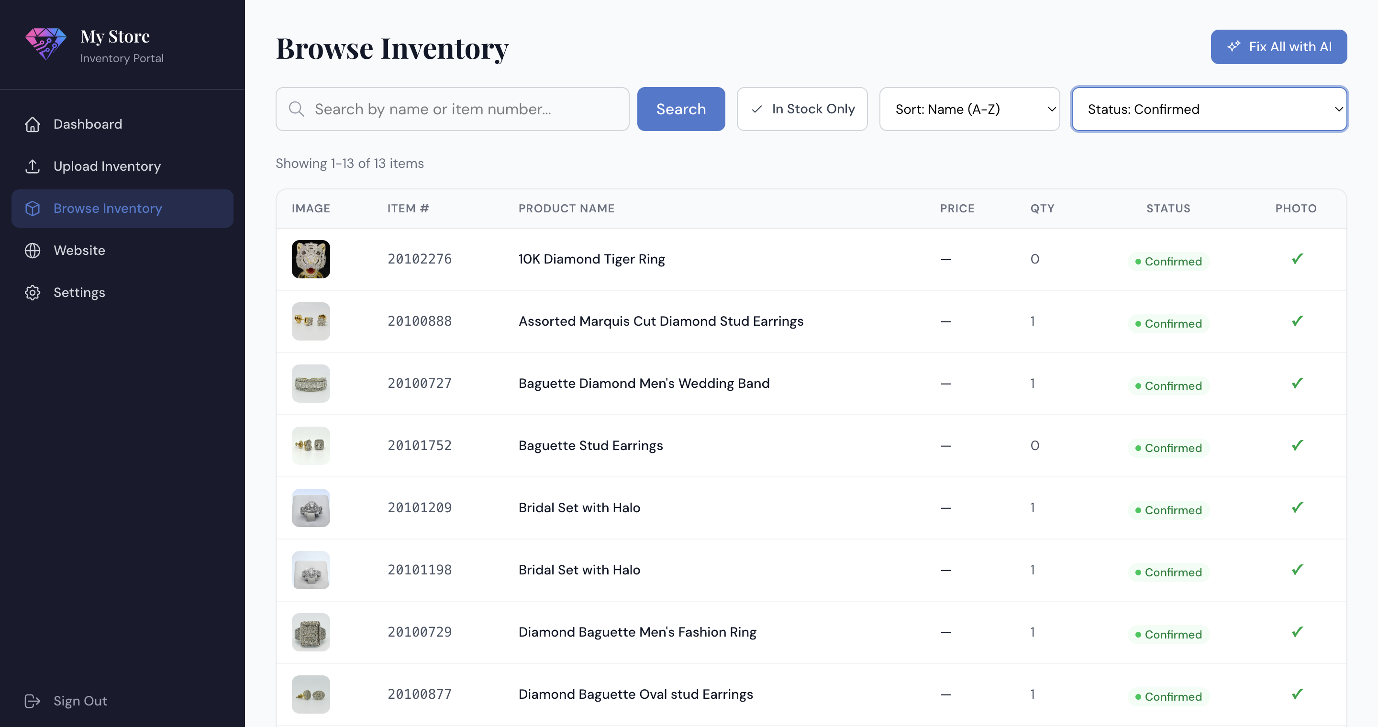Click the sparkle icon on Fix All with AI
The width and height of the screenshot is (1378, 727).
point(1234,46)
